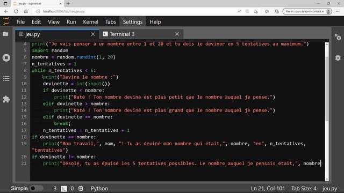Click line number 8 in gutter

tap(25, 70)
